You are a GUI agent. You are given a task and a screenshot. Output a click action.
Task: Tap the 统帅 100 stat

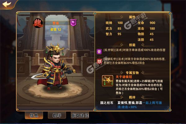point(114,23)
